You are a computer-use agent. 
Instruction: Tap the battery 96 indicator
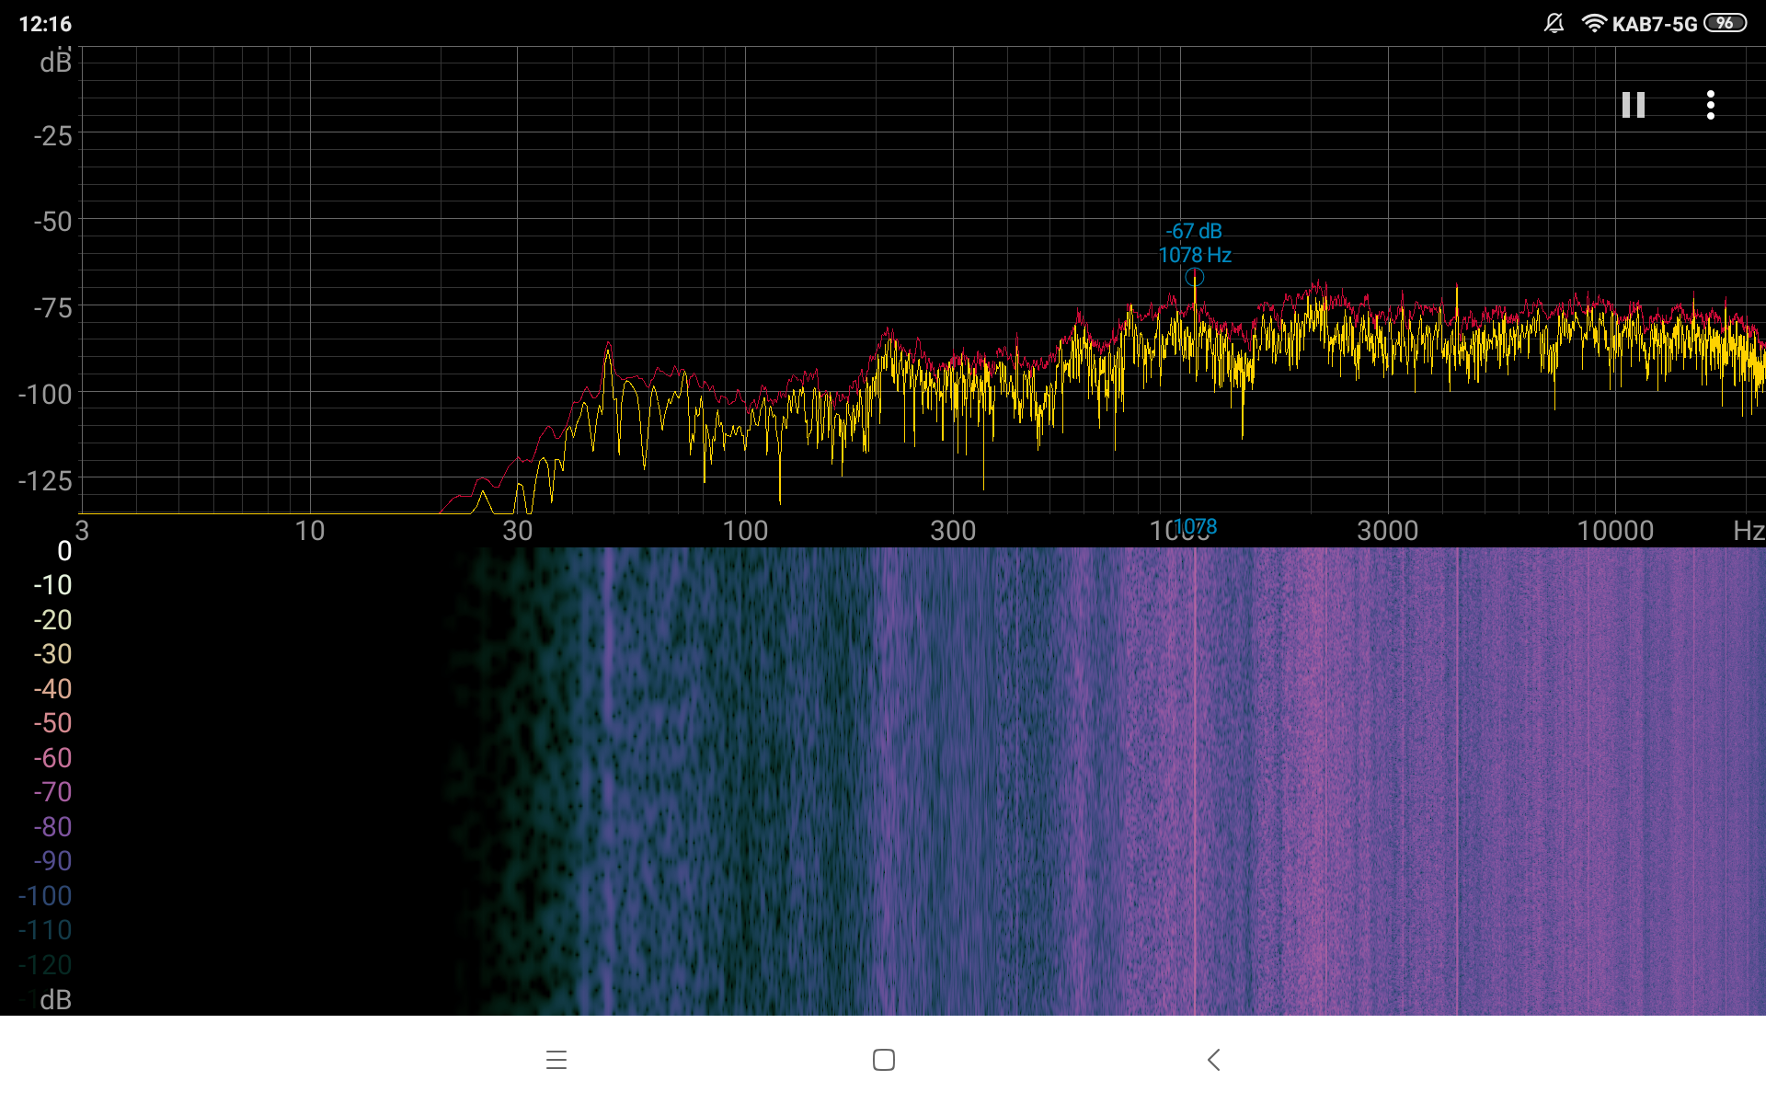tap(1725, 24)
